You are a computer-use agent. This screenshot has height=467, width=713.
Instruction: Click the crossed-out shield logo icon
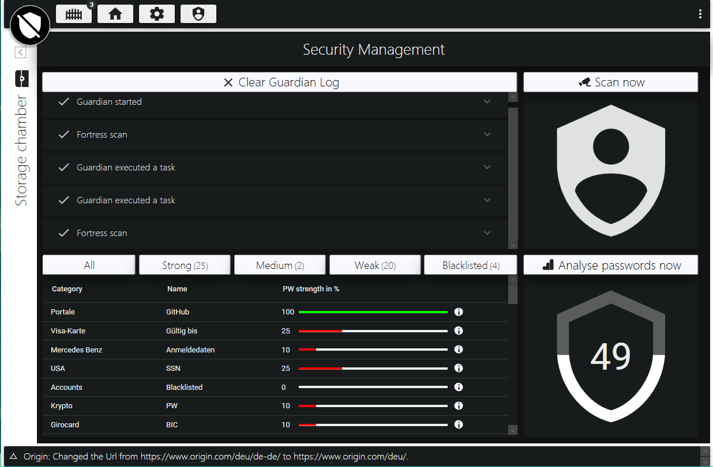30,26
